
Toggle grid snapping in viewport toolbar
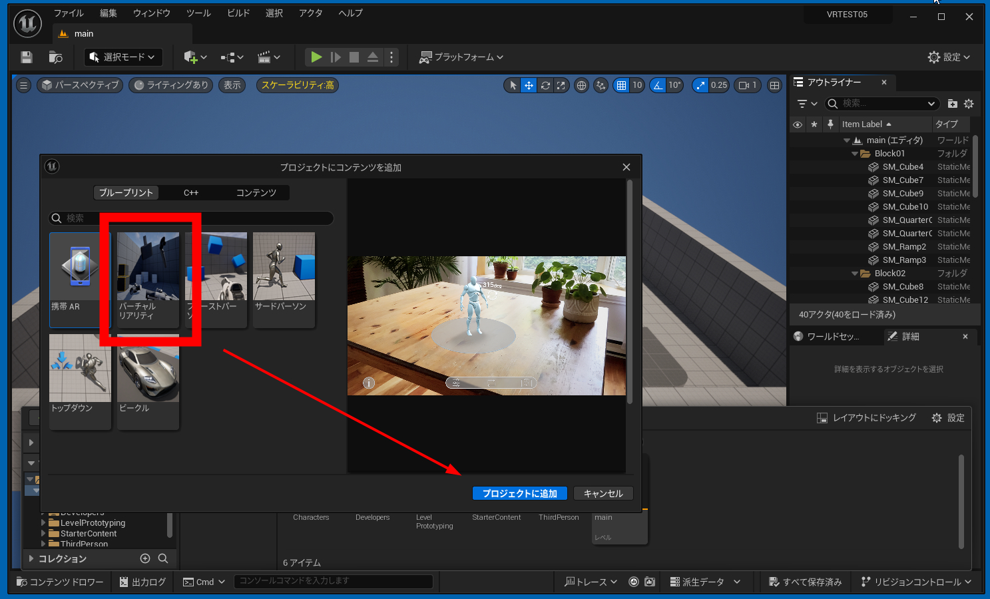(x=621, y=85)
